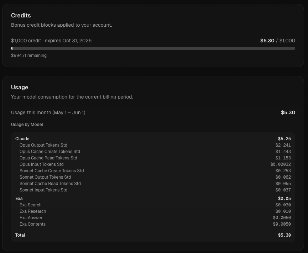Click the Opus Cache Read Tokens Std row
The height and width of the screenshot is (253, 308).
[x=155, y=158]
